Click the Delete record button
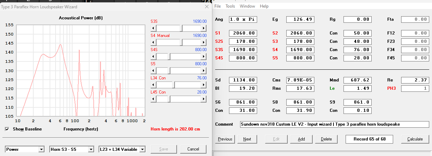Screen dimensions: 432x156 pos(326,139)
